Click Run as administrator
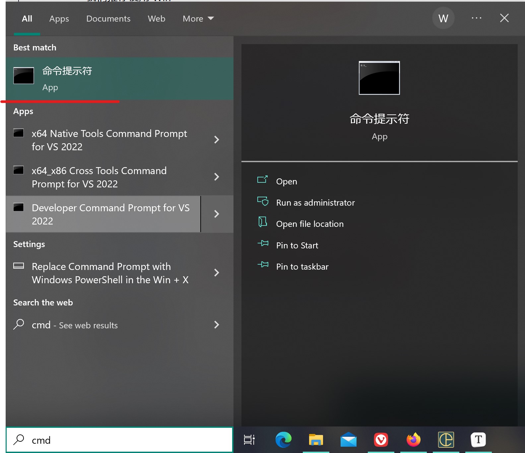 (x=315, y=203)
